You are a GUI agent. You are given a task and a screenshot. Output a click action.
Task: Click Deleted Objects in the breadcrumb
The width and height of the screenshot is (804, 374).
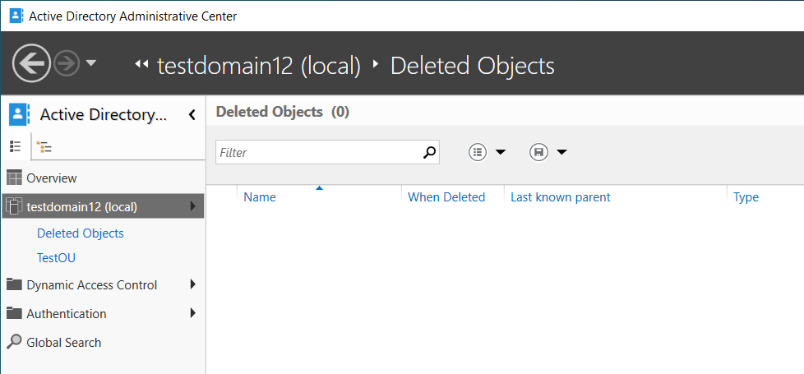coord(472,66)
